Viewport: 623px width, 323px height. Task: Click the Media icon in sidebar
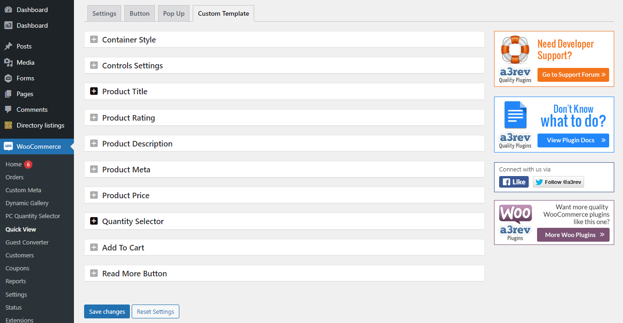tap(8, 62)
